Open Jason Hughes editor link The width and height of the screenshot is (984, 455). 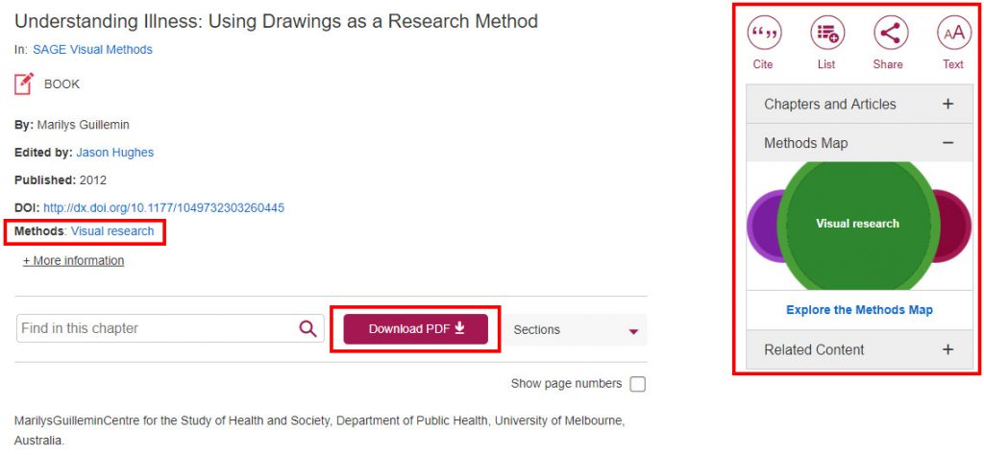(115, 153)
